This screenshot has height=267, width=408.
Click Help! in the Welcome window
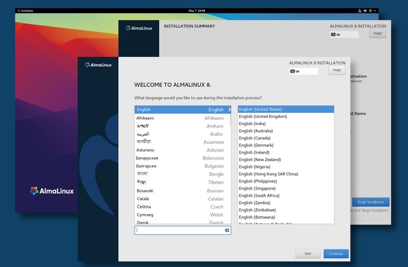pyautogui.click(x=337, y=70)
